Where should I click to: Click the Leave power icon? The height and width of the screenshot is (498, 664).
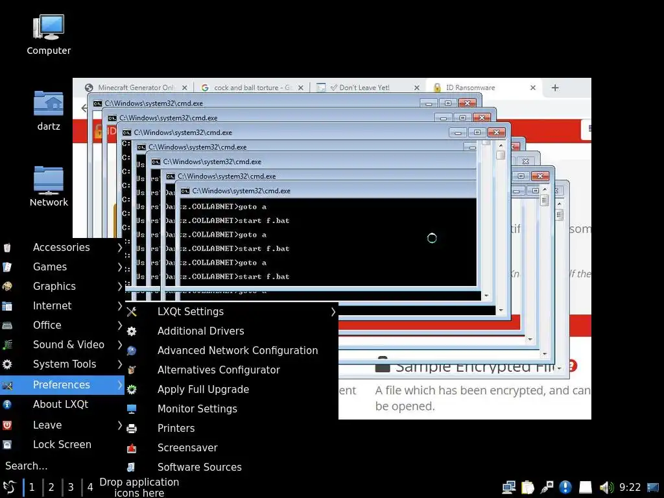click(7, 425)
